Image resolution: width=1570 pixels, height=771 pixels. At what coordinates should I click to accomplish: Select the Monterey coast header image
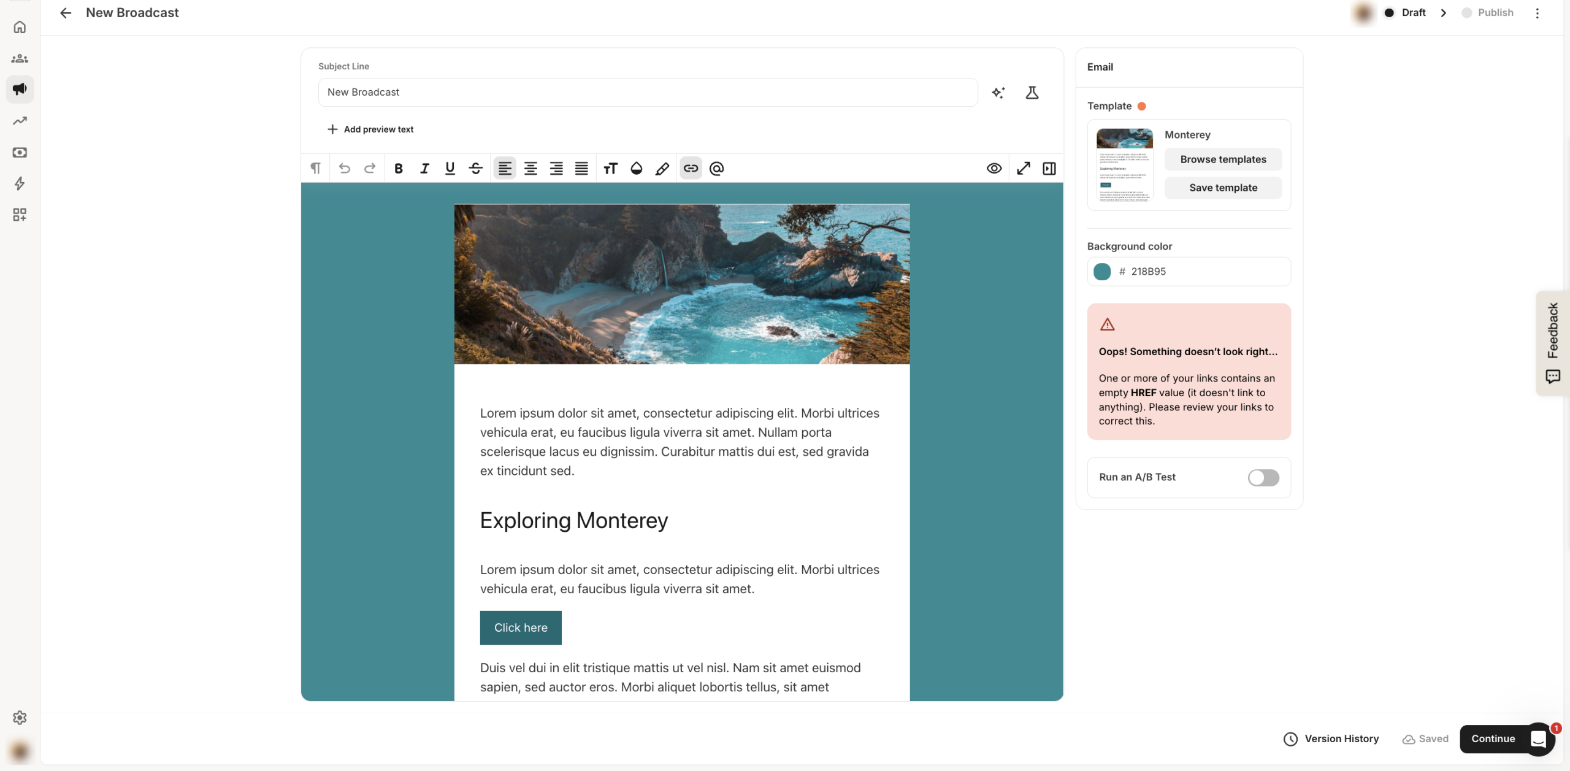pyautogui.click(x=682, y=284)
